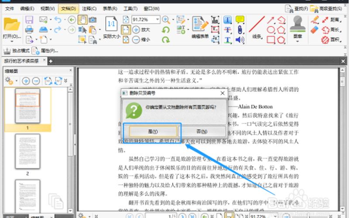Open the 注释(C) menu
This screenshot has width=349, height=218.
pos(89,9)
